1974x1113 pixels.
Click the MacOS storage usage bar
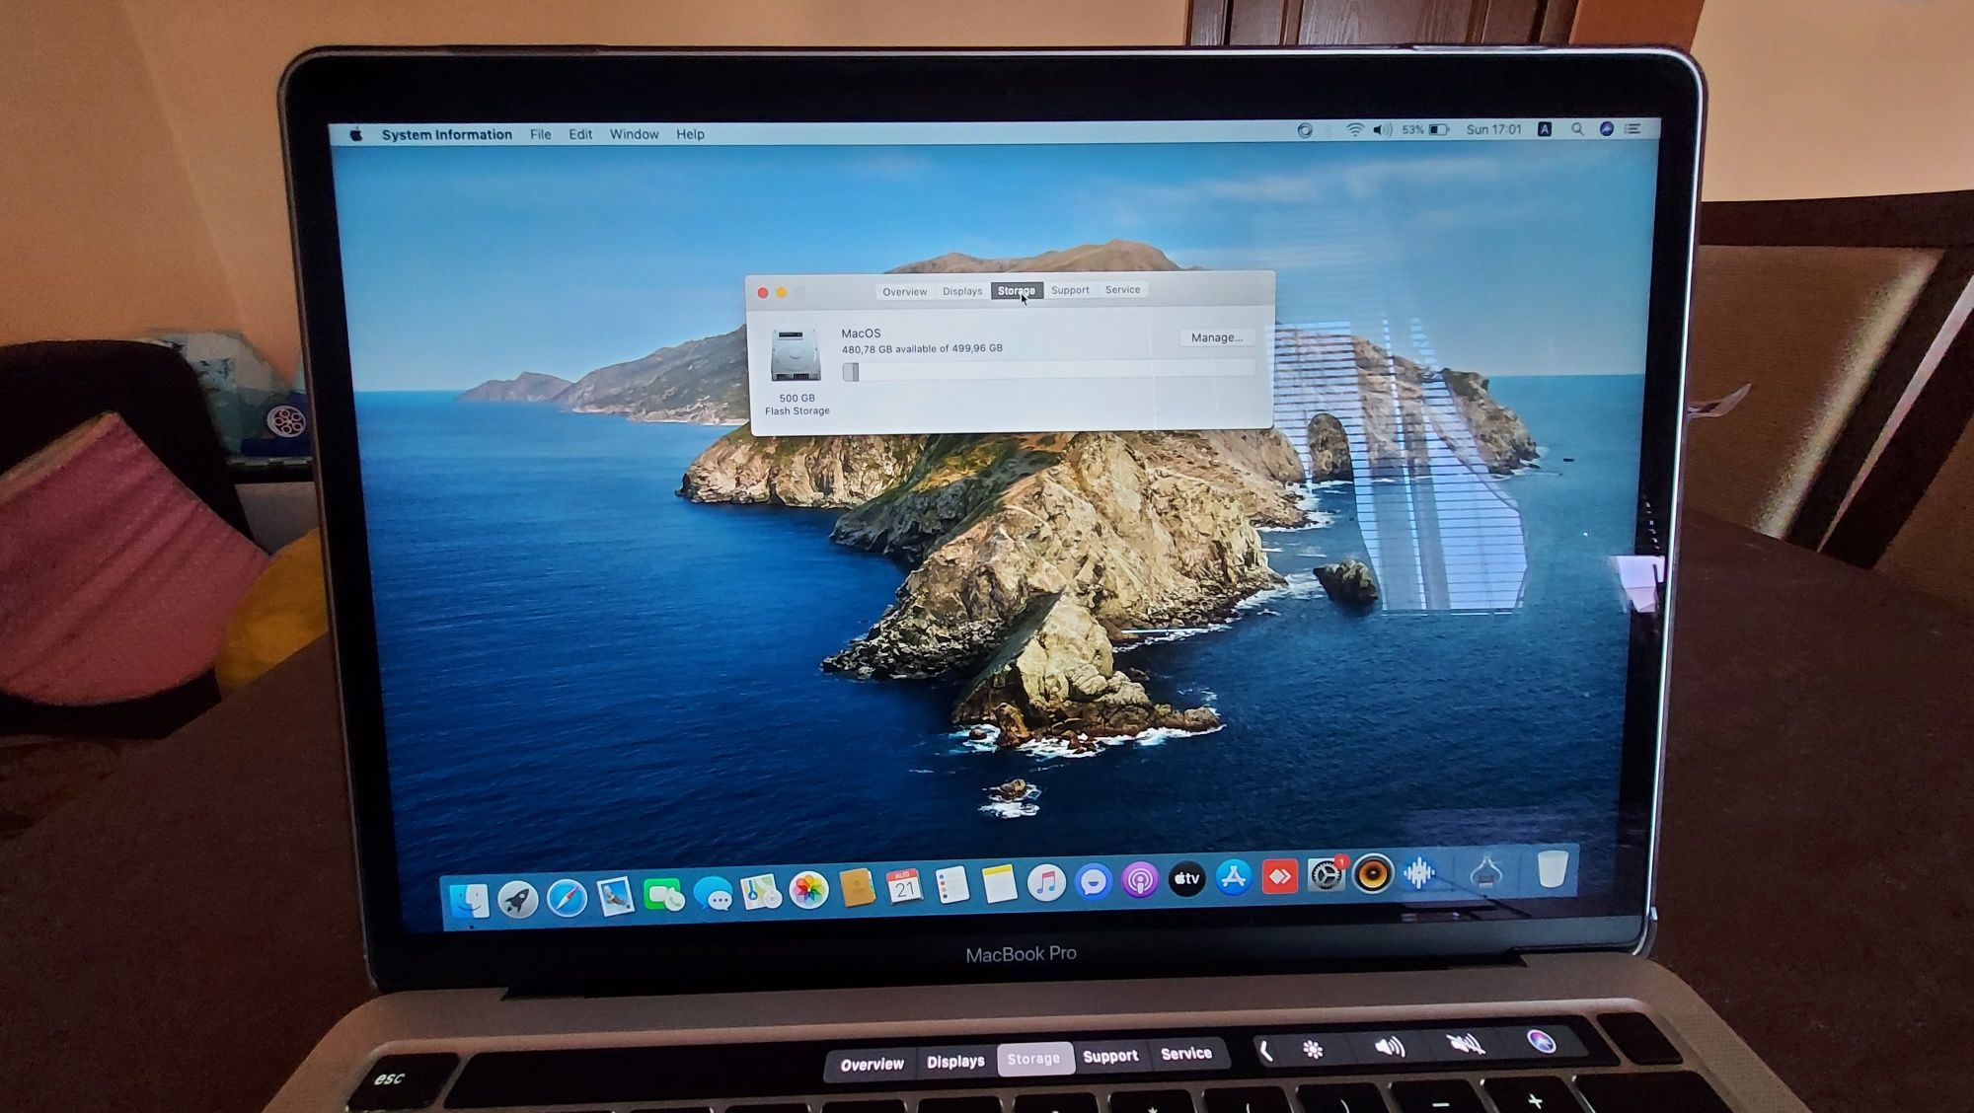[x=1048, y=371]
